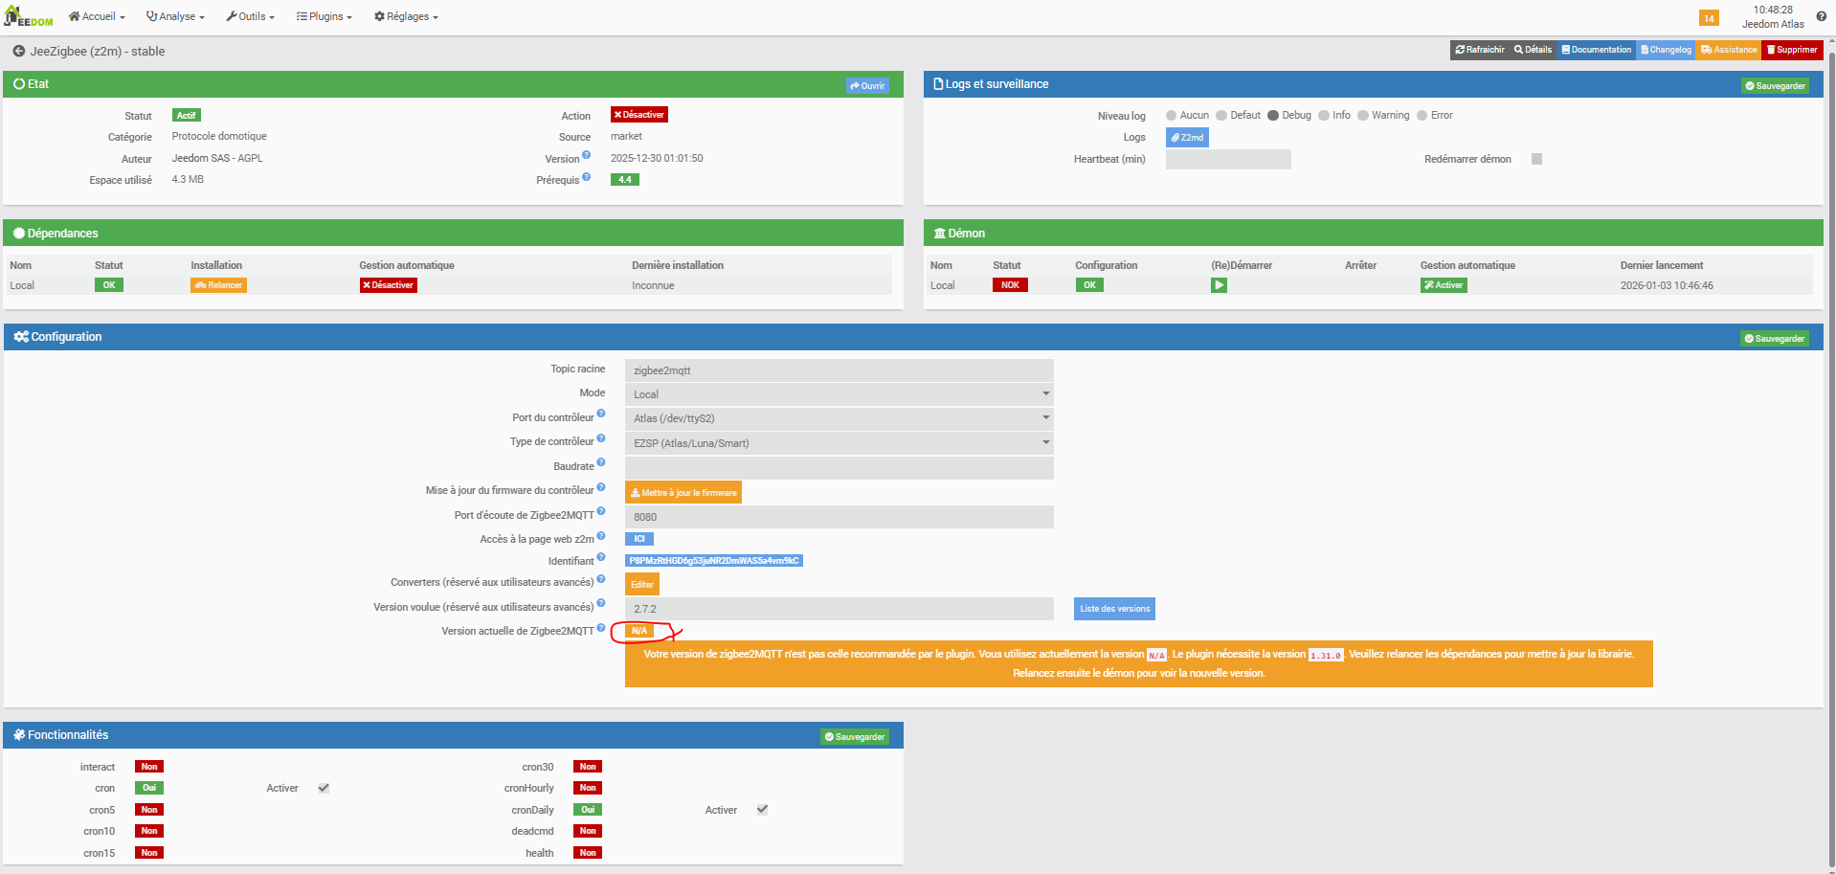Toggle Redémarrer démon checkbox
This screenshot has height=874, width=1836.
1536,159
